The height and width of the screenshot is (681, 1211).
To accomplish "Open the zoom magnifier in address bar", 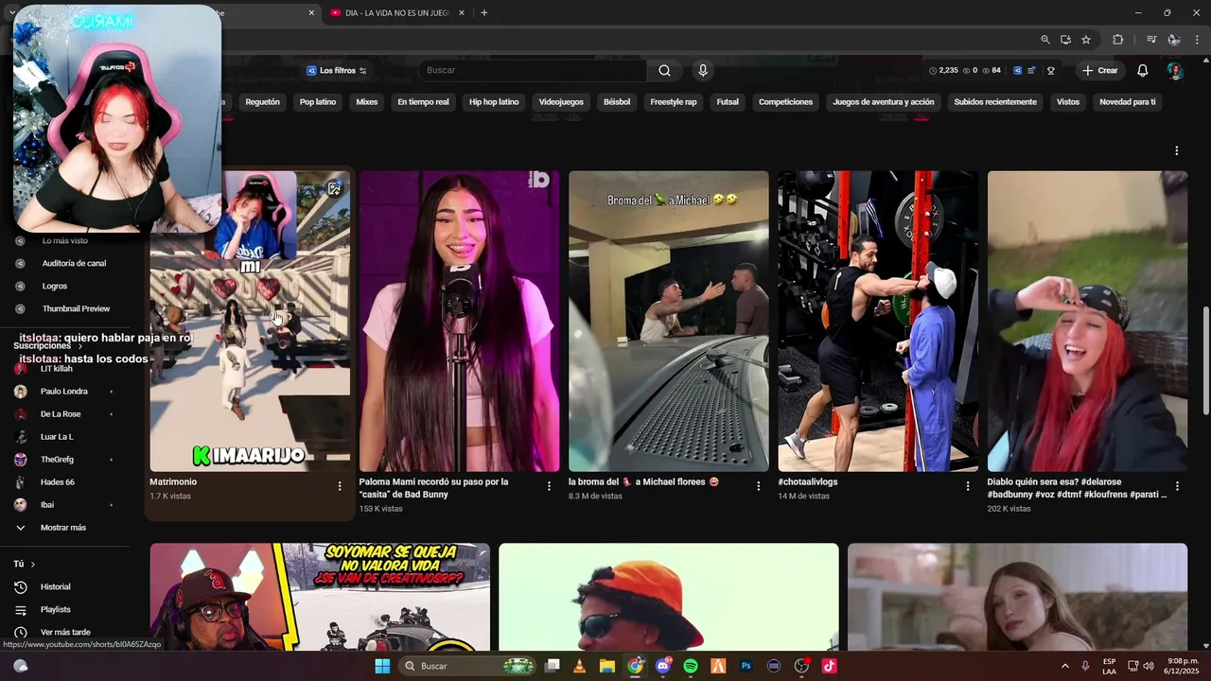I will 1044,40.
